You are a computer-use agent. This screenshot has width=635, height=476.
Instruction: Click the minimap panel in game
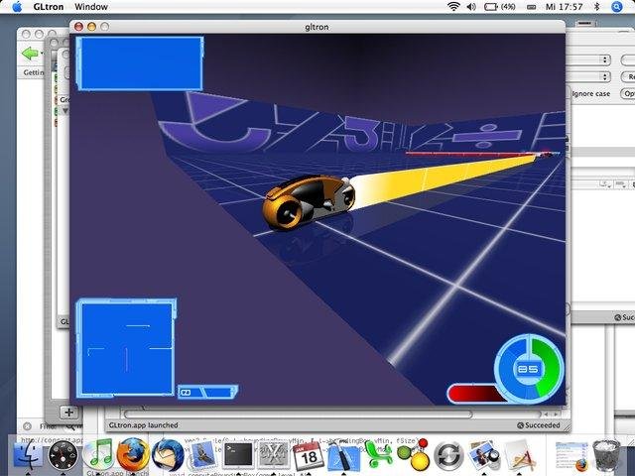point(126,348)
